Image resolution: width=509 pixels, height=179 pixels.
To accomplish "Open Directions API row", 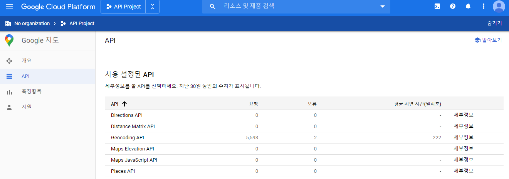I will (x=304, y=115).
